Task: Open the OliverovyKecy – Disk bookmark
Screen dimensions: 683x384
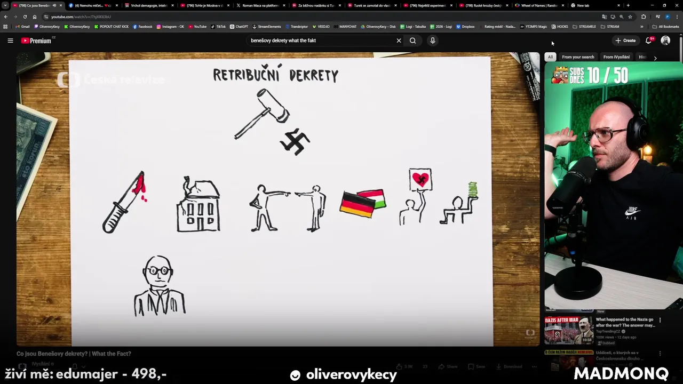Action: click(378, 26)
